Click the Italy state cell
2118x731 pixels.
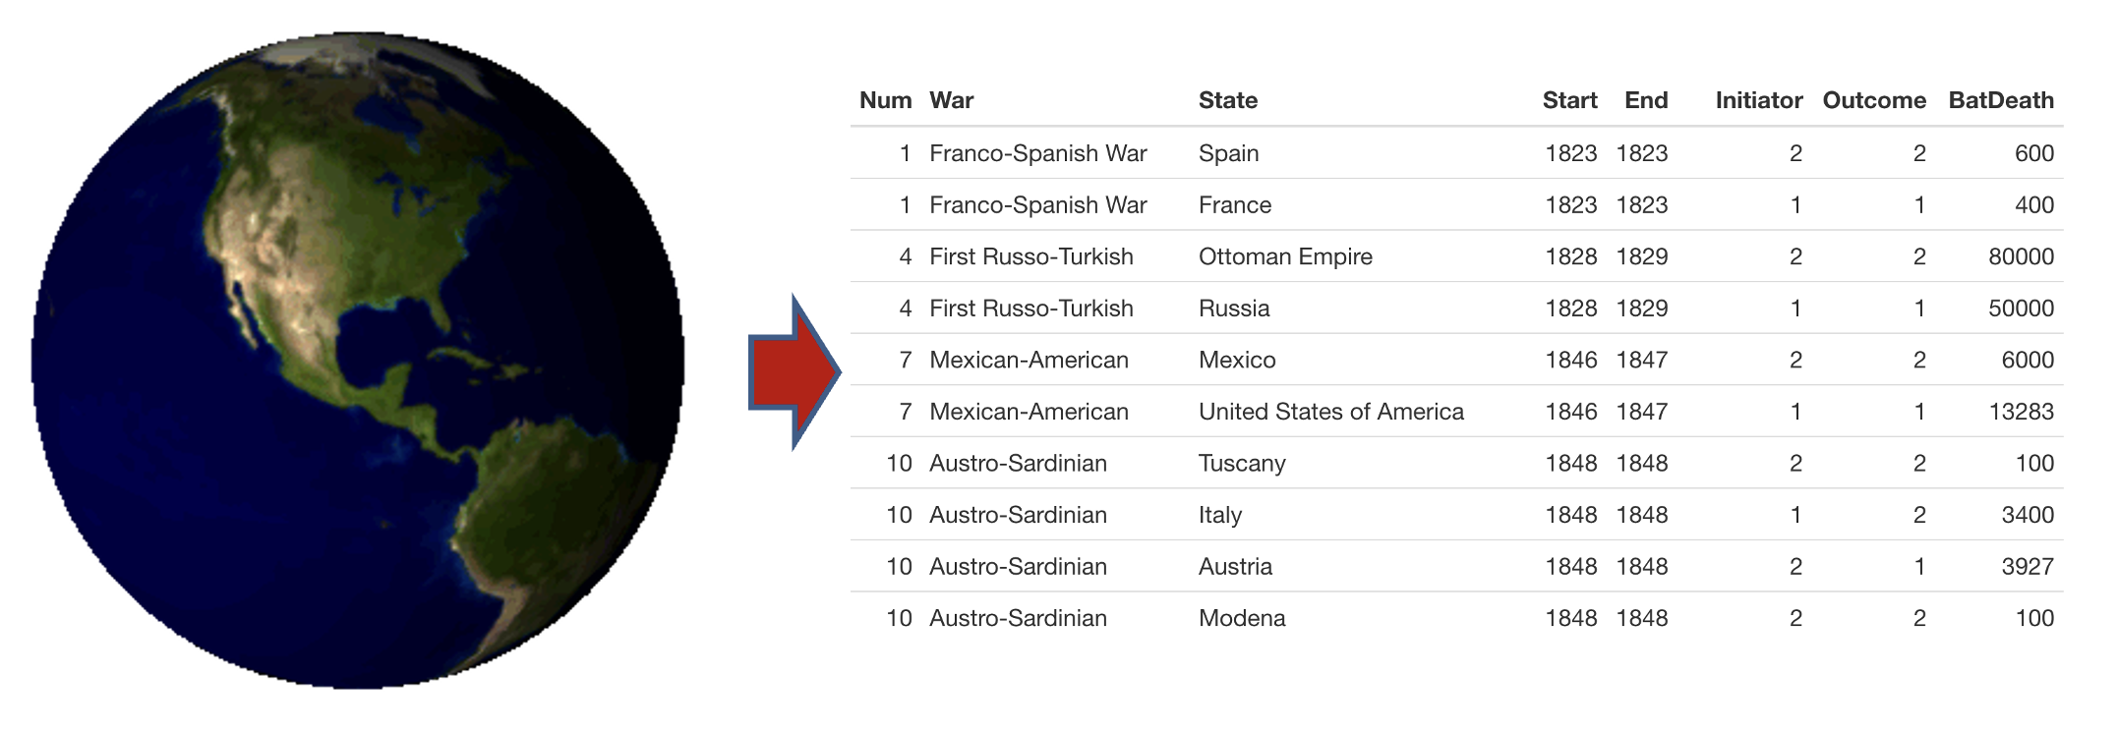tap(1220, 515)
